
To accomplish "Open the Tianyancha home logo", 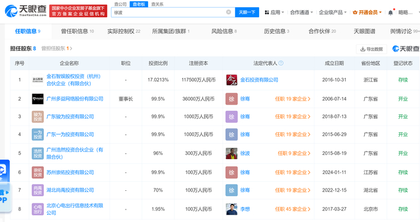I will (x=26, y=11).
